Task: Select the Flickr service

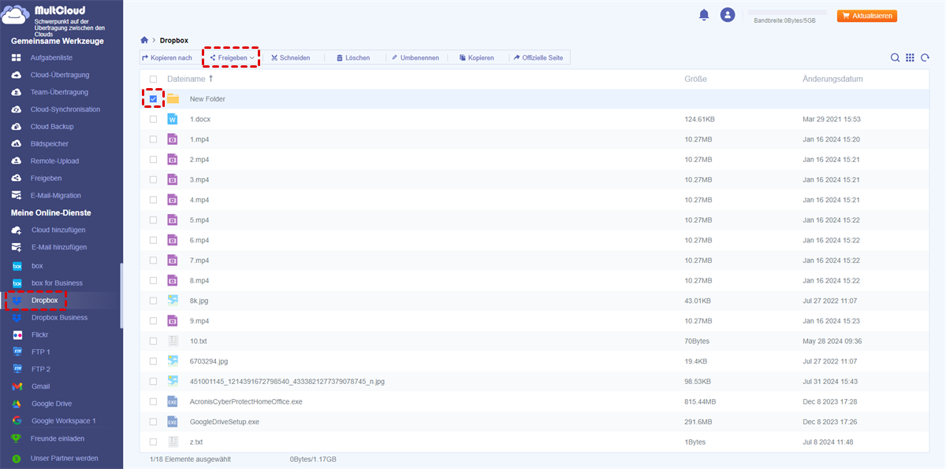Action: 39,334
